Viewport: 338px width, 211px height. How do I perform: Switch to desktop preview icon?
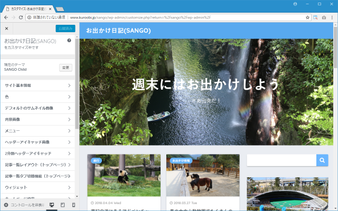[52, 205]
